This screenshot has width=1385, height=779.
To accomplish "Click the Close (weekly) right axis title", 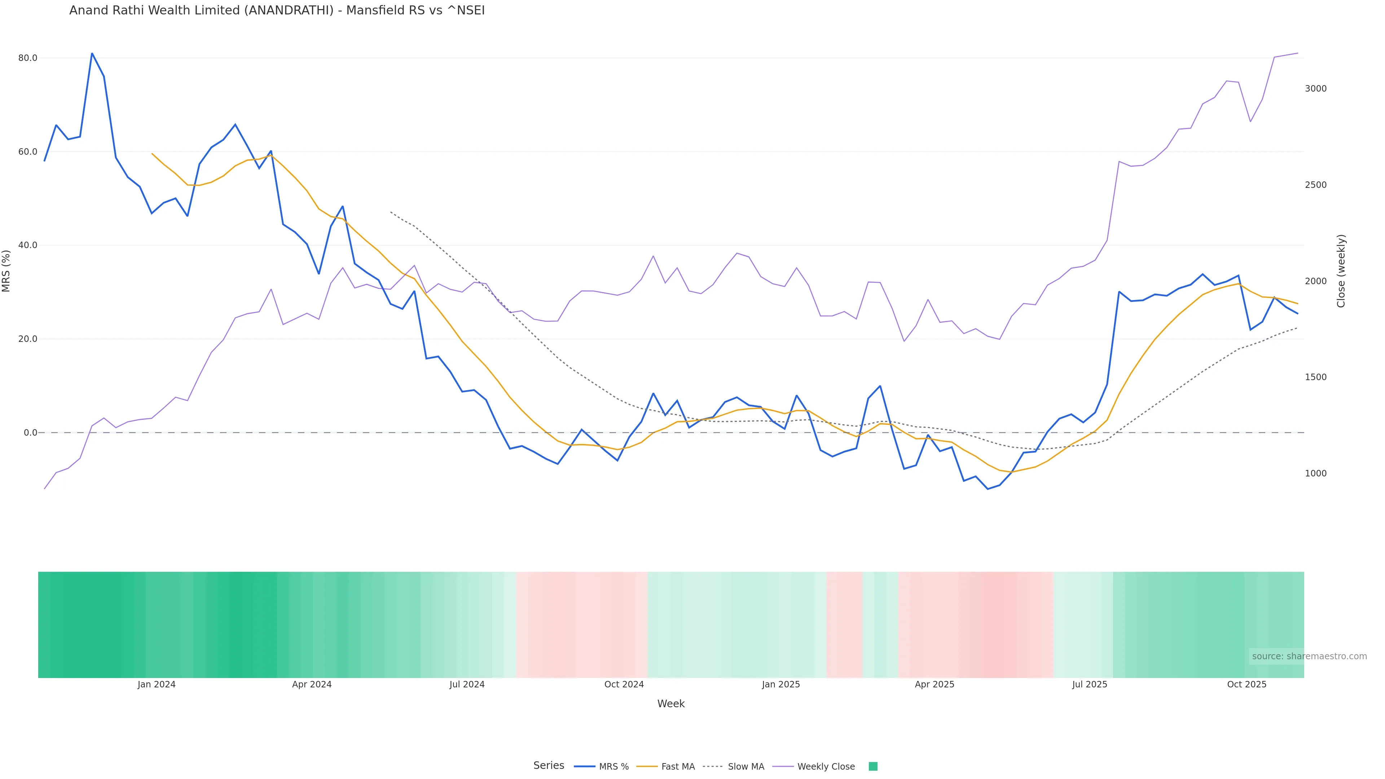I will pyautogui.click(x=1340, y=270).
